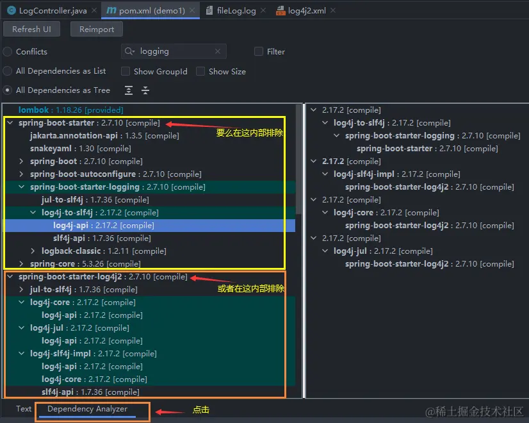529x423 pixels.
Task: Expand the spring-boot 2.7.10 node
Action: pos(22,162)
